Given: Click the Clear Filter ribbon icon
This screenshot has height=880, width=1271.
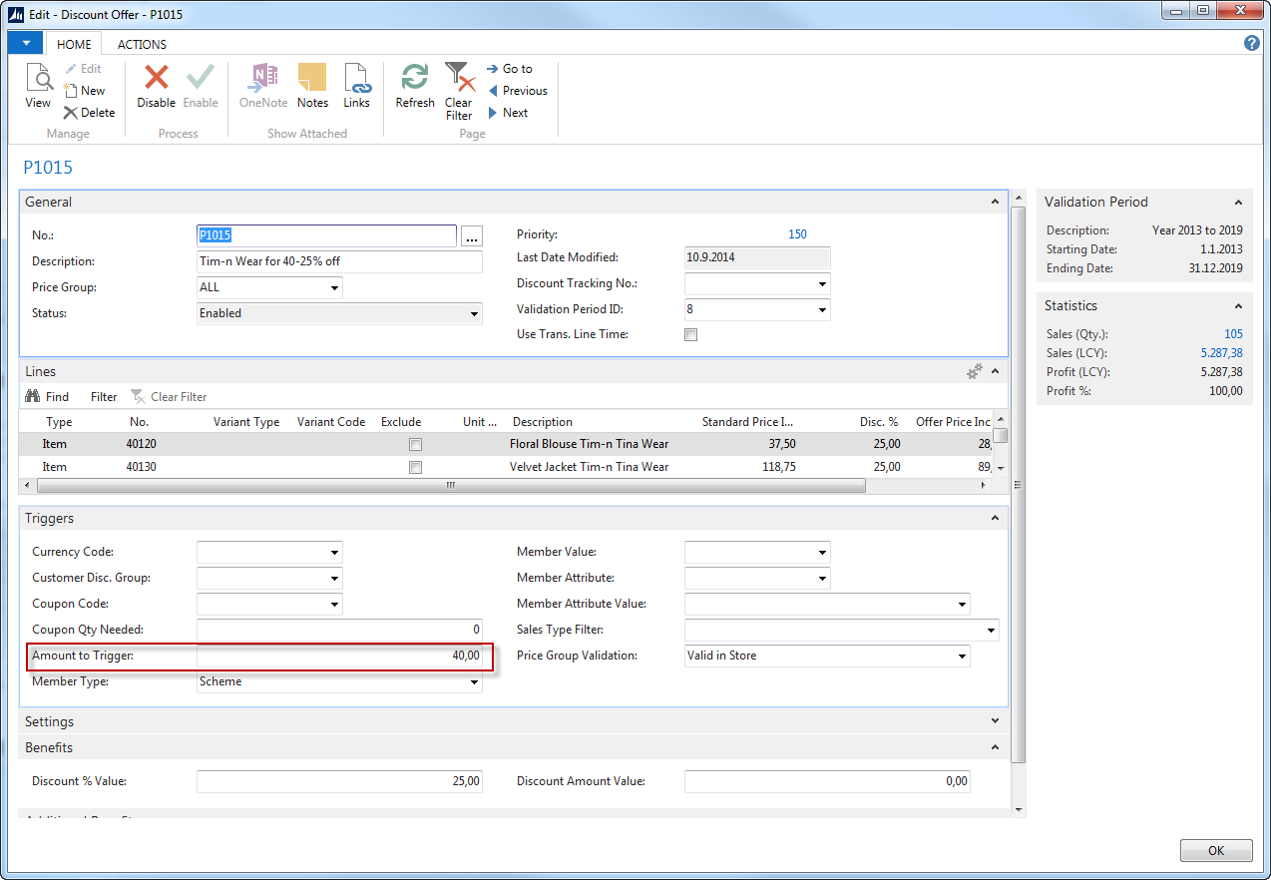Looking at the screenshot, I should pyautogui.click(x=458, y=79).
